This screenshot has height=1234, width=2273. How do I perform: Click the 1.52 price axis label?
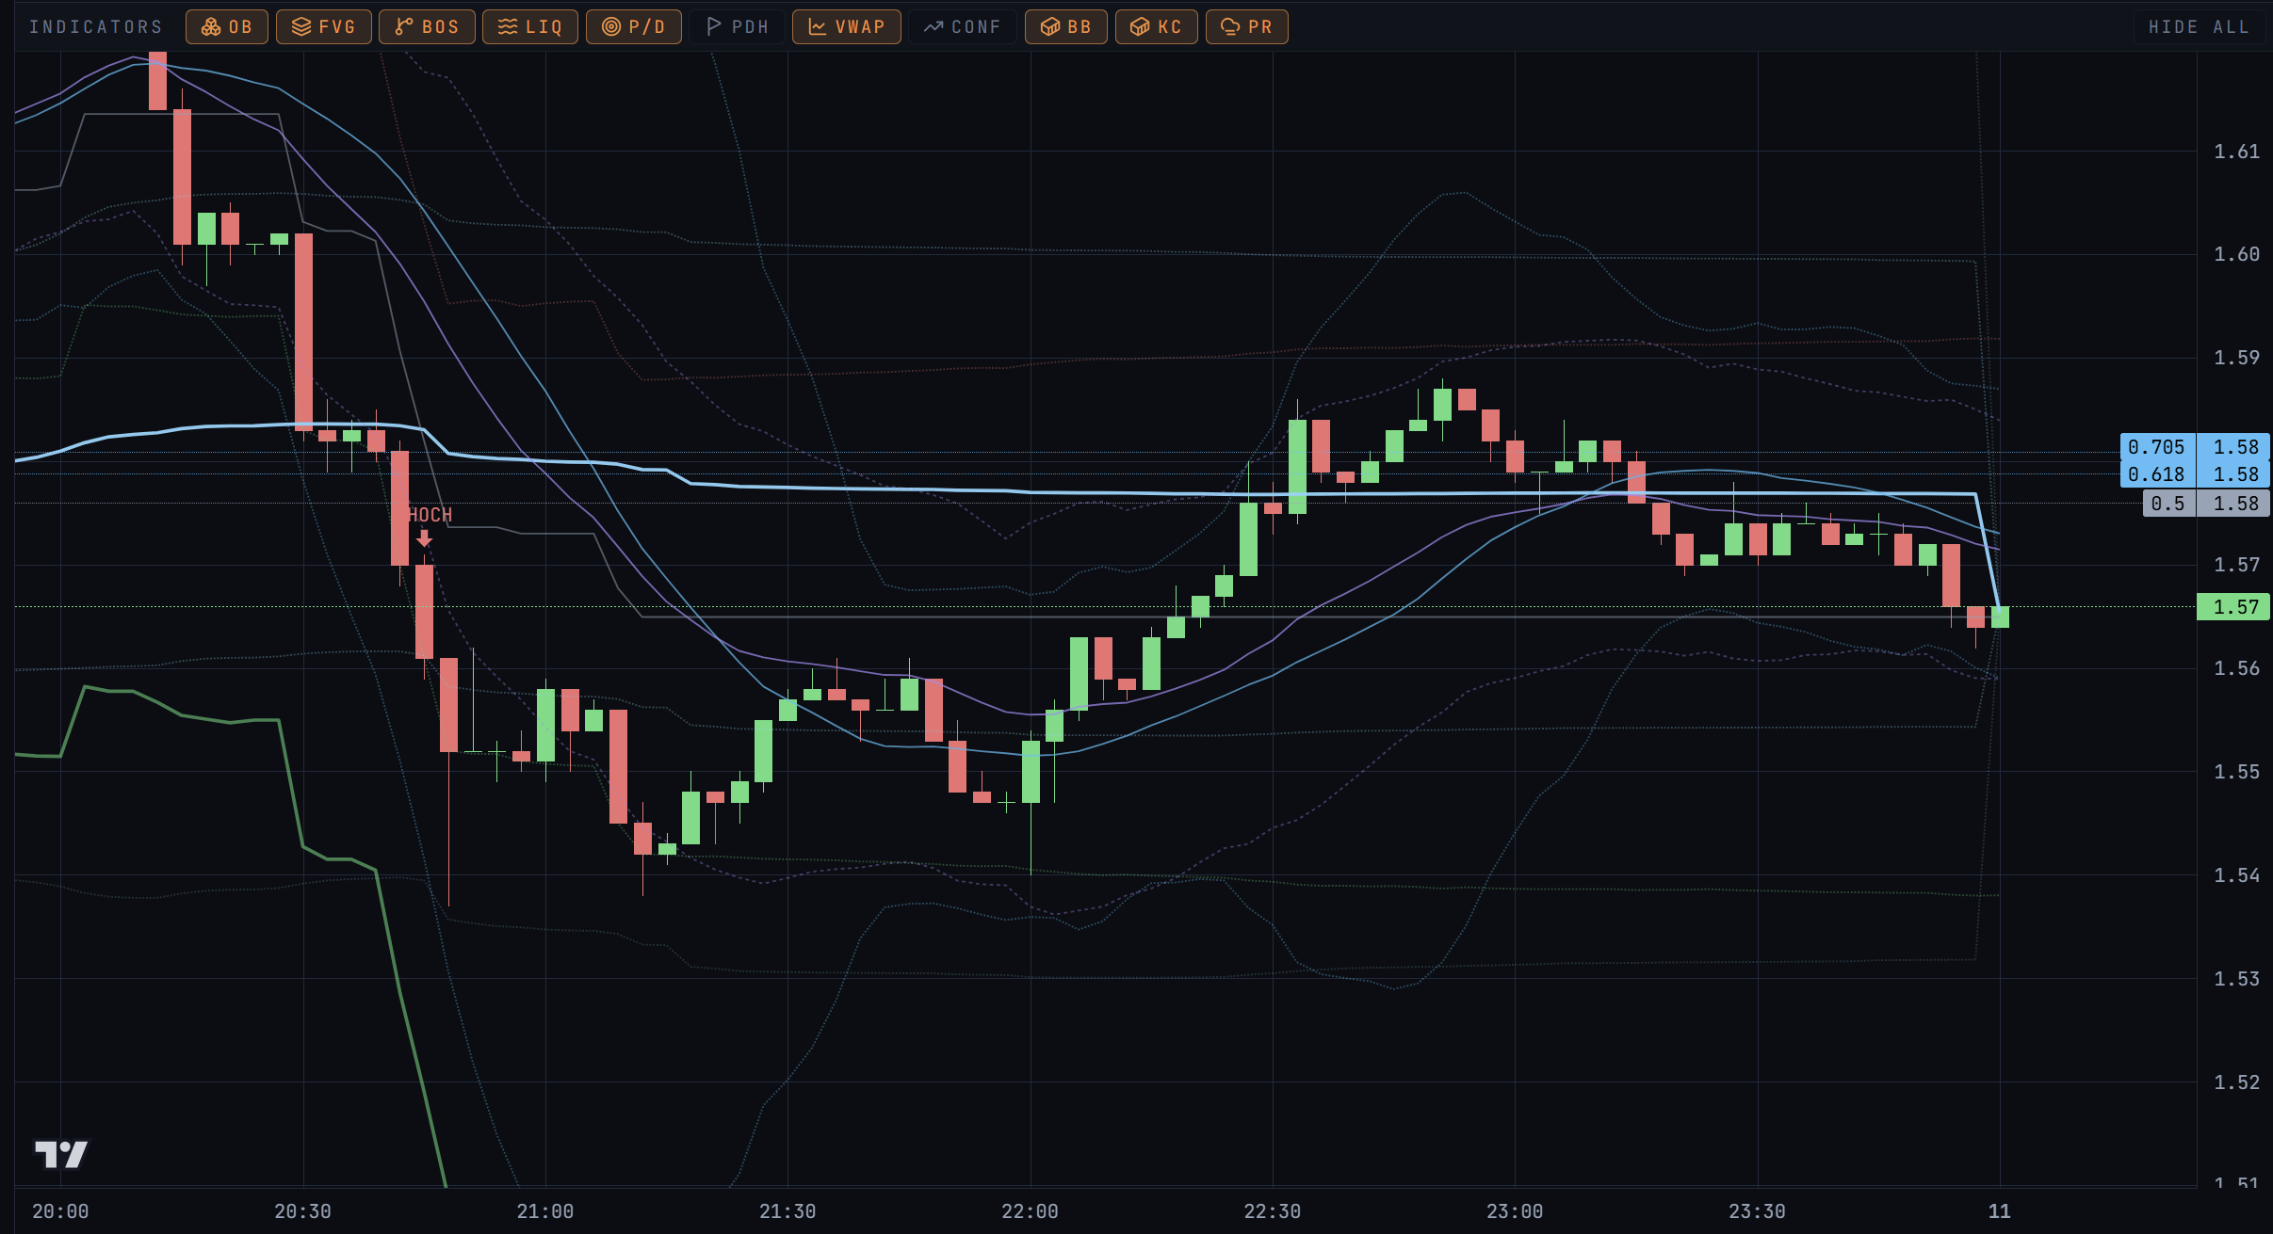pyautogui.click(x=2236, y=1082)
